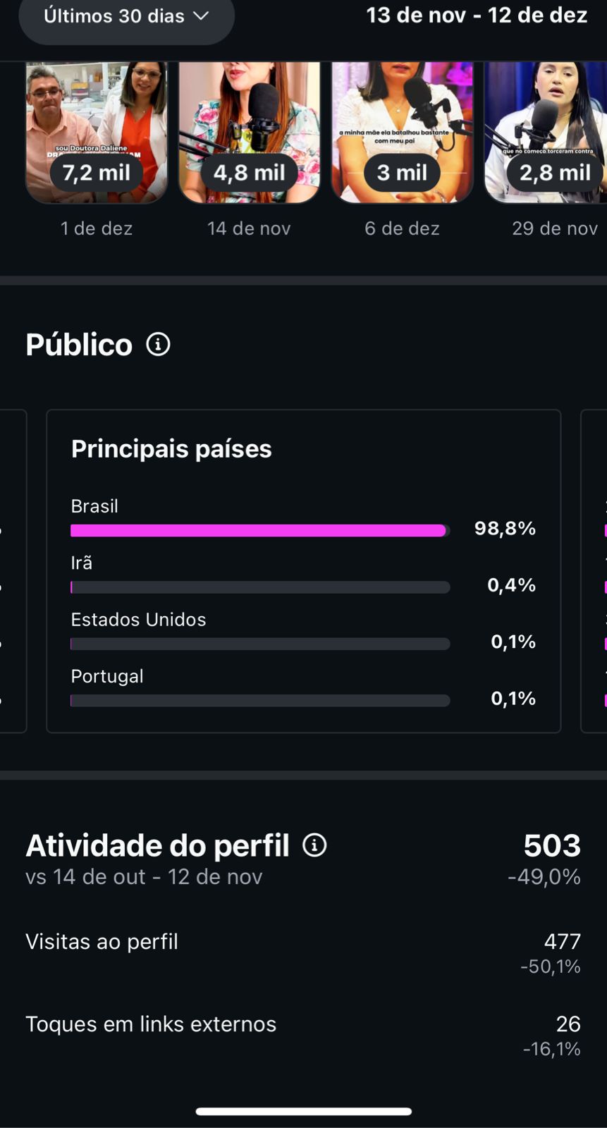Open the reel thumbnail with 4,8 mil views
Viewport: 607px width, 1128px height.
(x=249, y=130)
